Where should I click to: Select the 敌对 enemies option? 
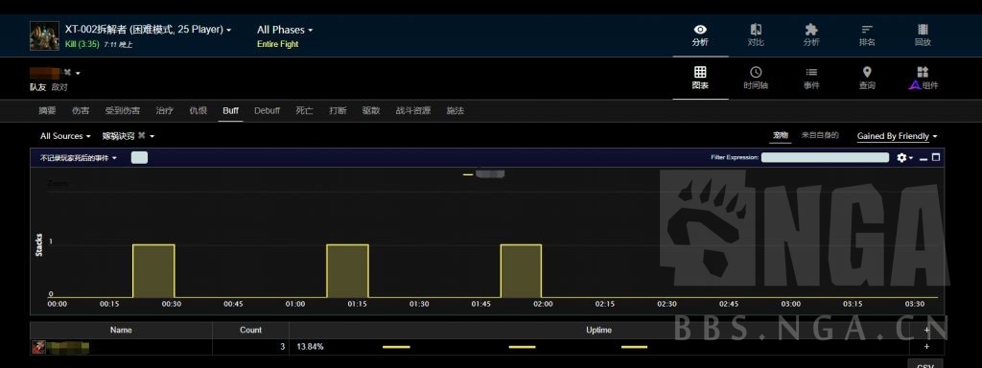pos(58,87)
